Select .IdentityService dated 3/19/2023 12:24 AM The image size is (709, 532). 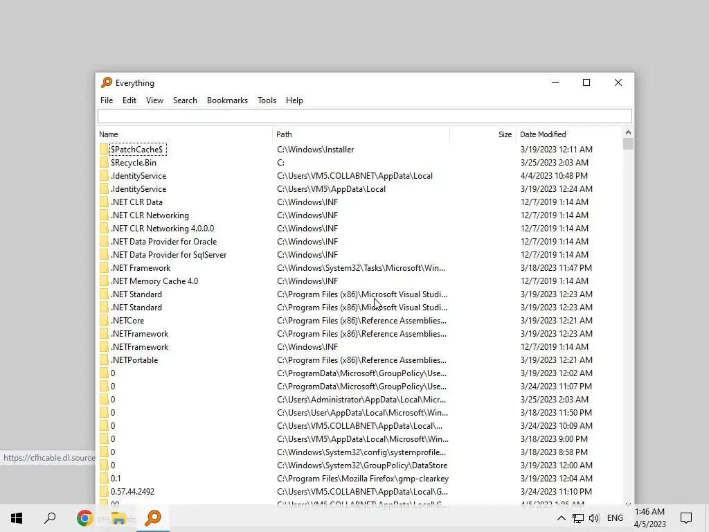click(x=138, y=188)
